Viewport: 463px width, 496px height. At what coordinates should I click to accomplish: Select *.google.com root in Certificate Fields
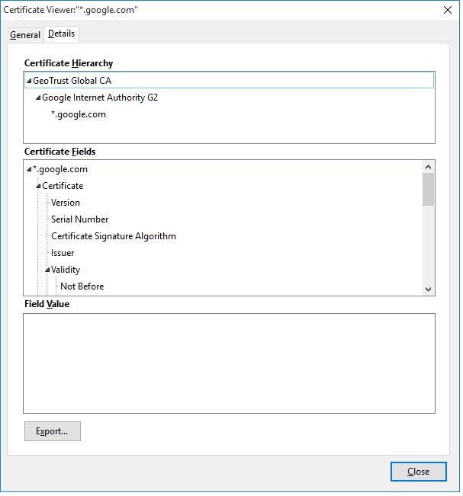click(59, 169)
